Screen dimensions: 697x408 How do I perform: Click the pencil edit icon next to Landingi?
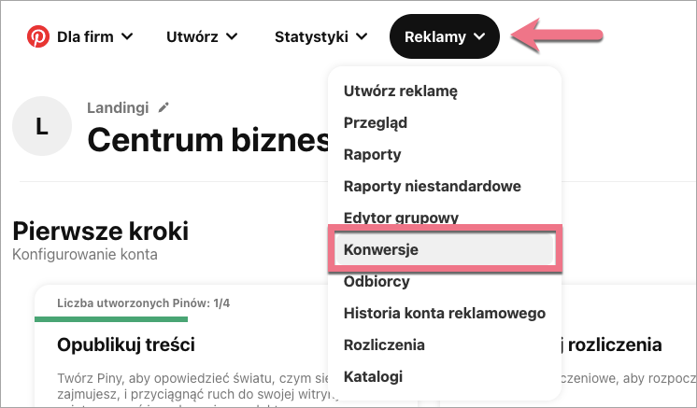(x=164, y=107)
